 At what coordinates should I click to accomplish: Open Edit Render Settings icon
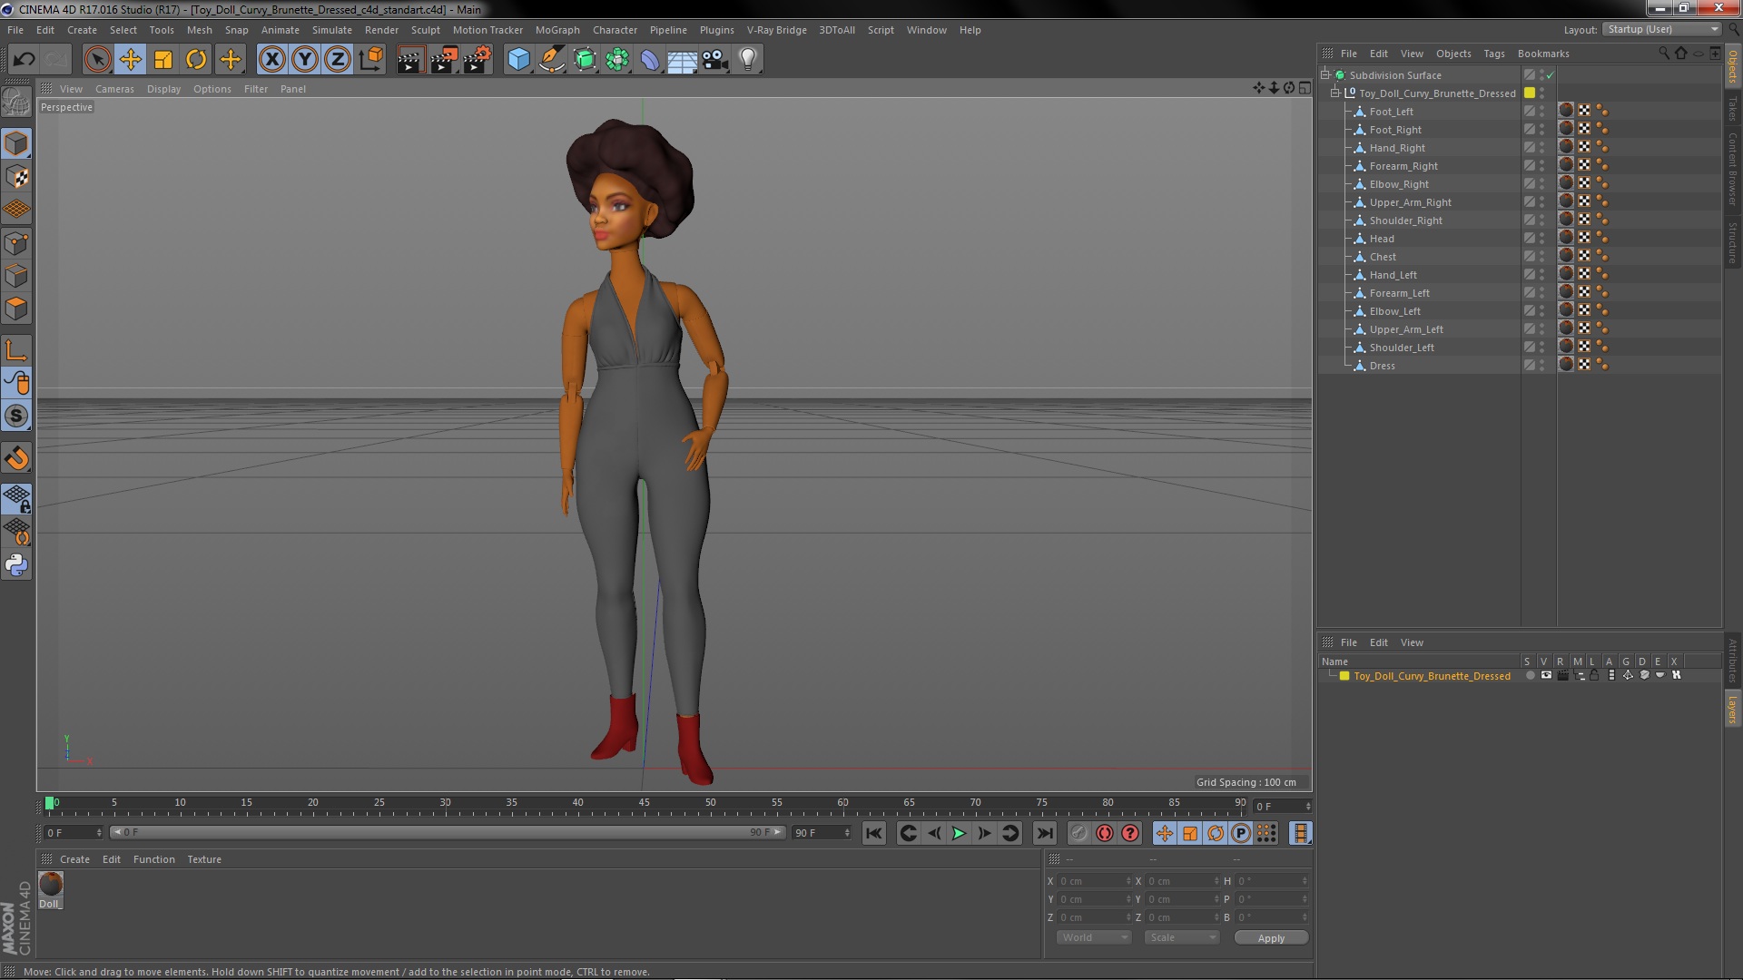(x=478, y=60)
